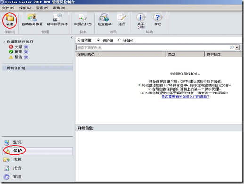Click green 确定 status icon
244x184 pixels.
(x=11, y=52)
